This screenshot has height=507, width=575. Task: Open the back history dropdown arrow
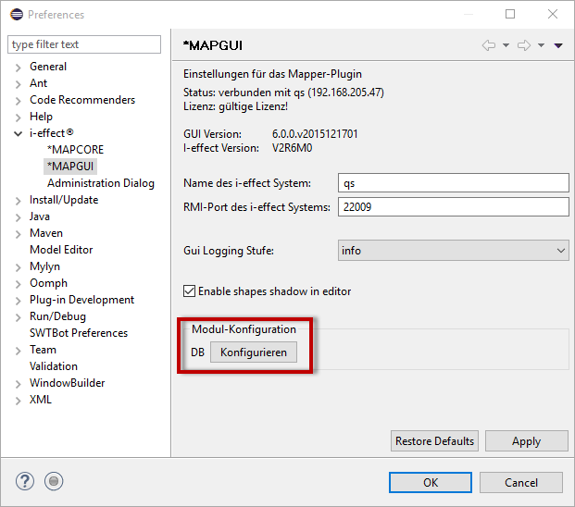point(506,46)
